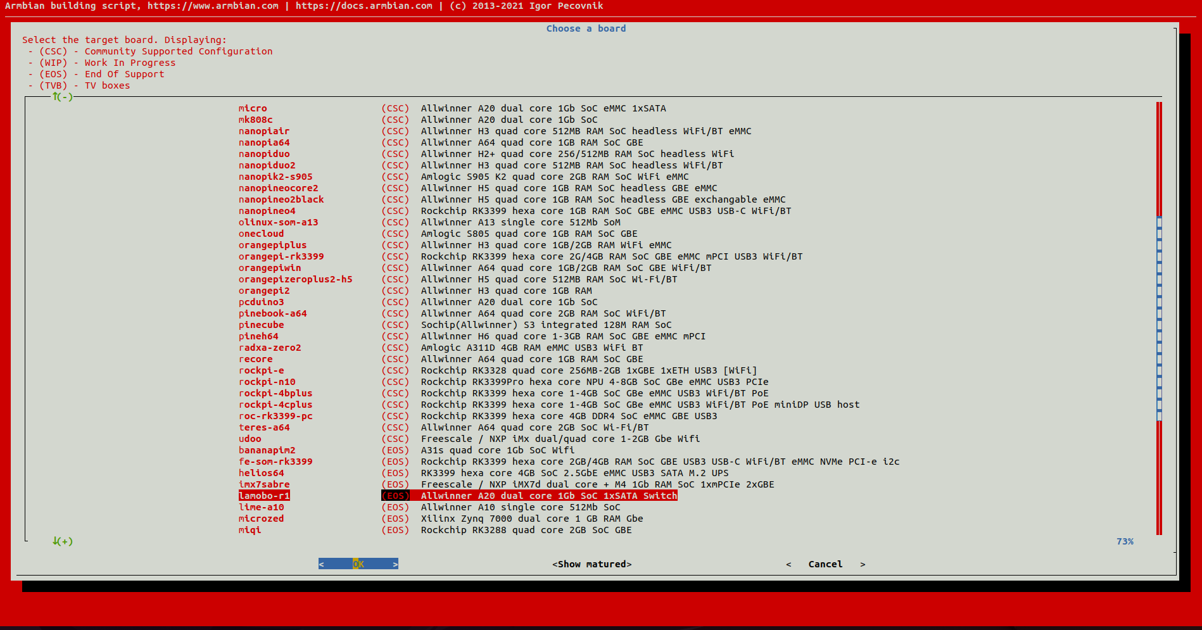Click the scroll-down arrow indicator
This screenshot has height=630, width=1202.
coord(62,541)
